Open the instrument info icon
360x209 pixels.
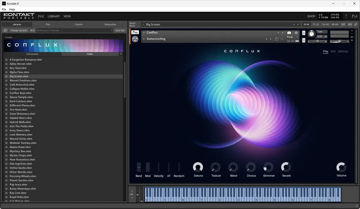point(296,33)
